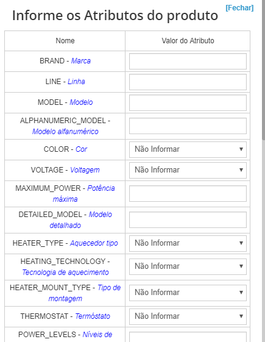Click the Tipo de montagem arrow icon

[241, 293]
